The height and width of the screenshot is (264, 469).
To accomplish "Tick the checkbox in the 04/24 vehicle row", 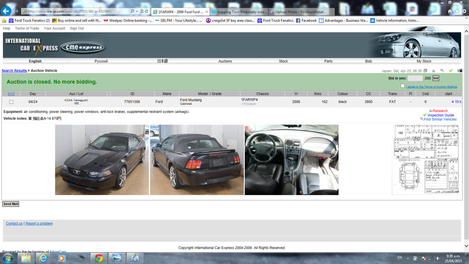I will point(11,102).
